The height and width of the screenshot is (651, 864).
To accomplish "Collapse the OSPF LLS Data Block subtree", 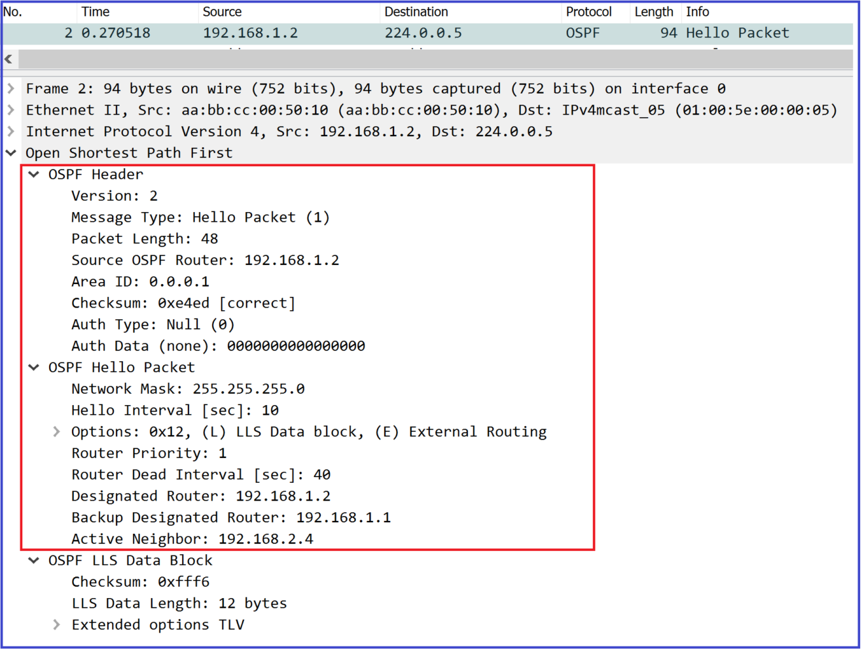I will pyautogui.click(x=34, y=560).
